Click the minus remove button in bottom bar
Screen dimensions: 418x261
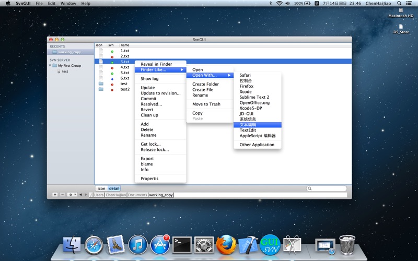(62, 195)
